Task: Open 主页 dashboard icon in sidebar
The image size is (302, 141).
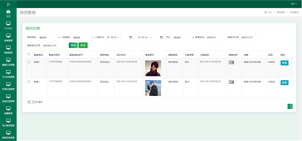Action: pyautogui.click(x=8, y=12)
